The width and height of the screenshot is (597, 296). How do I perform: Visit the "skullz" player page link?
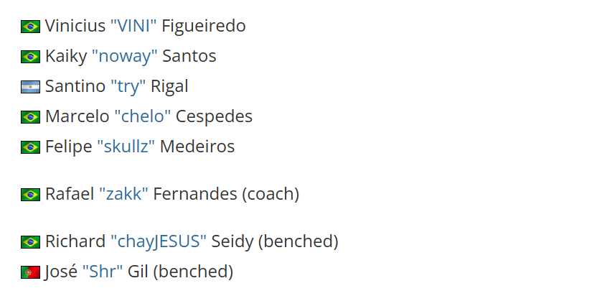tap(126, 147)
